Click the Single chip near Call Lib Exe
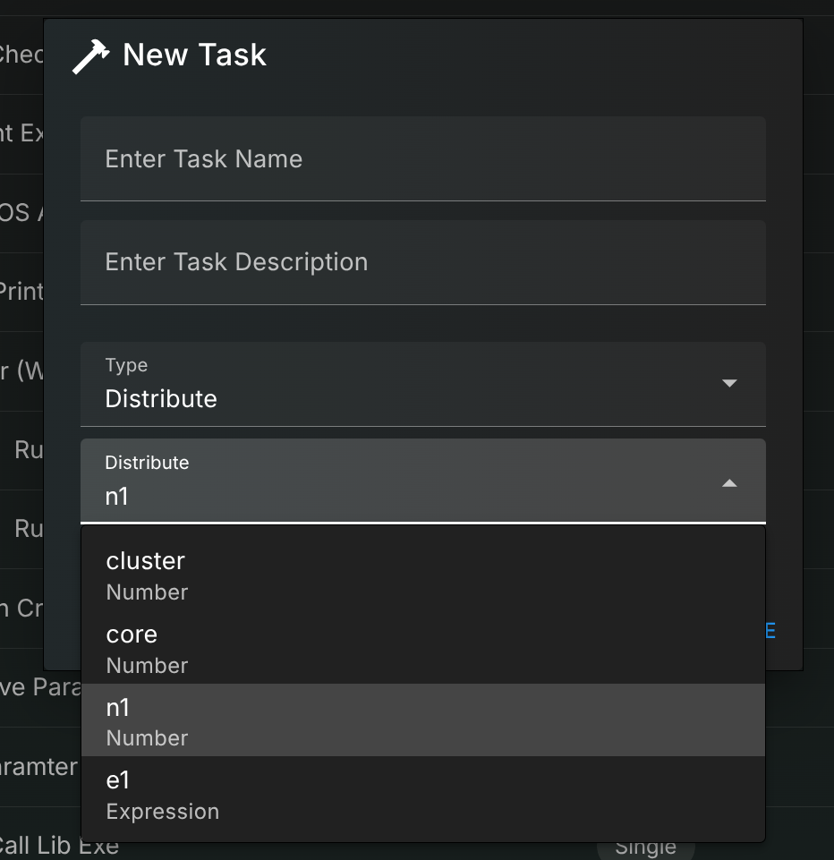Viewport: 834px width, 860px height. 645,847
